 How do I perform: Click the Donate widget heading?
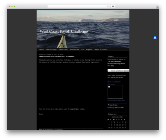click(x=117, y=56)
